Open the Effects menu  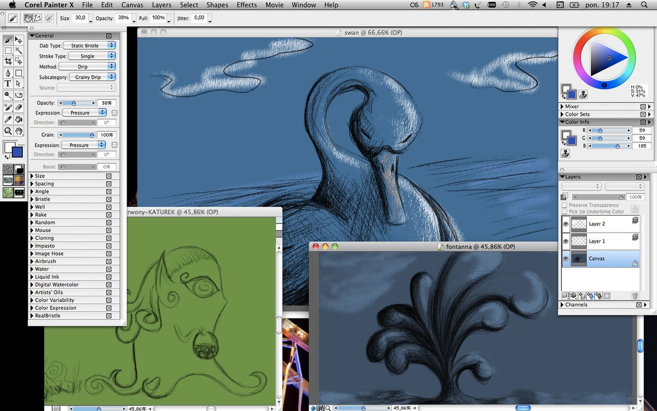click(x=246, y=5)
